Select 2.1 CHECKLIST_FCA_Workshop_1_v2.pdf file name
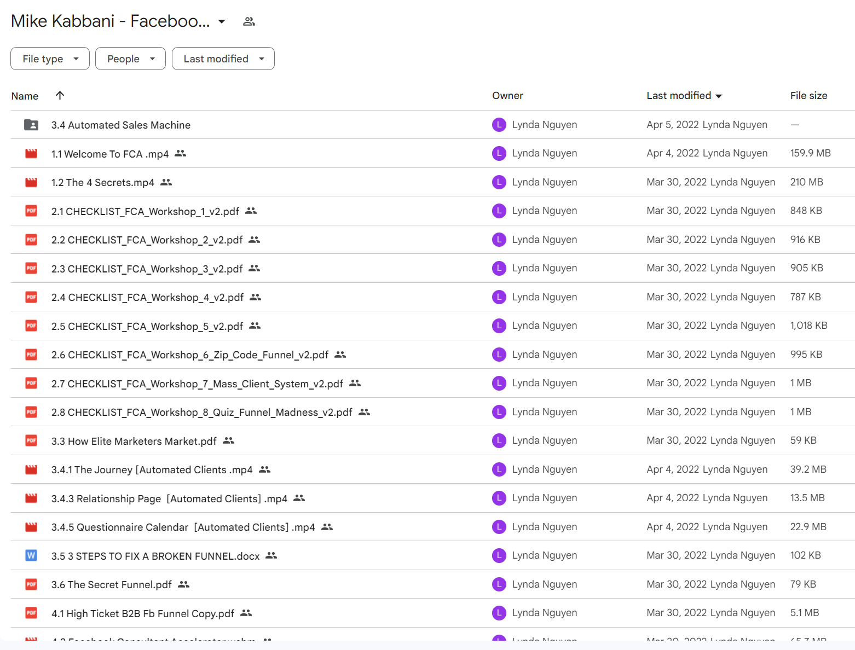Screen dimensions: 855x650 click(145, 211)
